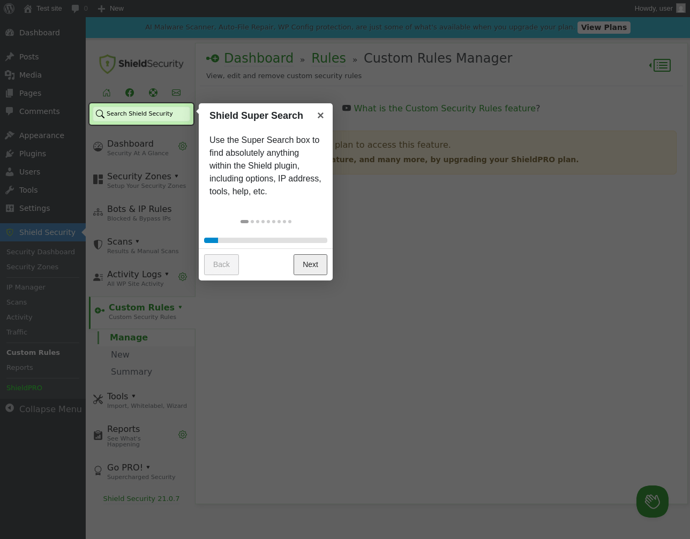Open the Activity submenu link
The height and width of the screenshot is (539, 690).
(19, 317)
